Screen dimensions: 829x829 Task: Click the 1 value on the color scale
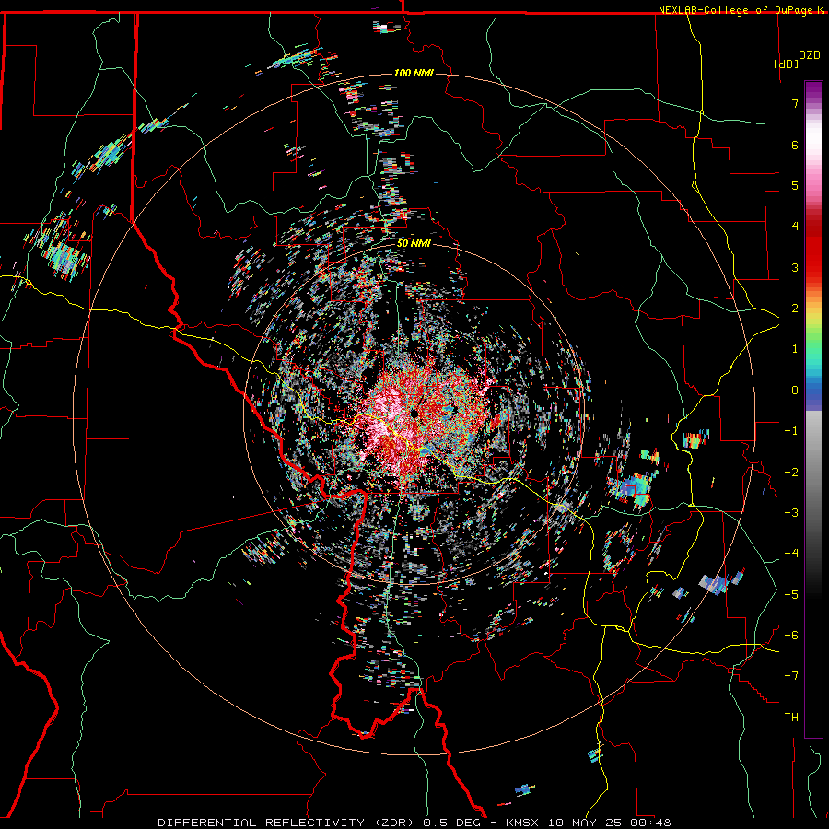point(795,349)
